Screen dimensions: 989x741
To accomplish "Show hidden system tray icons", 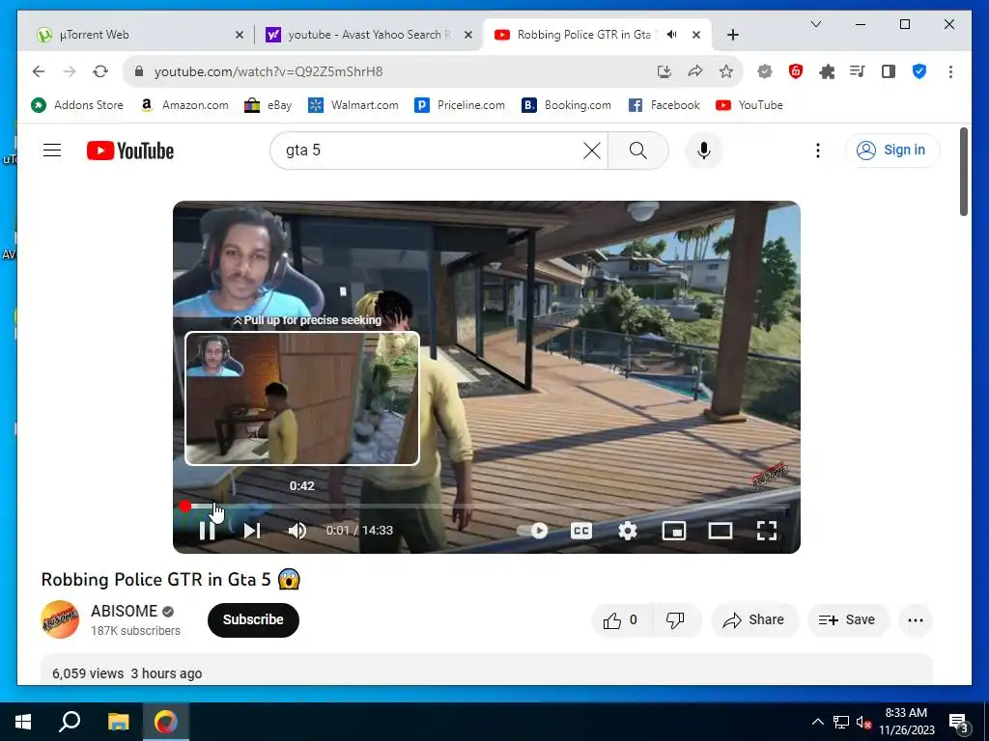I will tap(817, 722).
